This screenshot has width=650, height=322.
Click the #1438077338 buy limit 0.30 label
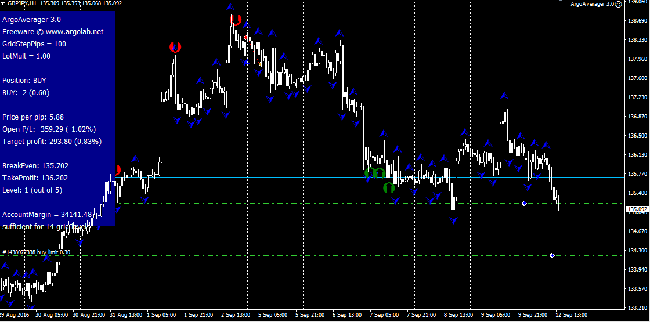click(36, 252)
